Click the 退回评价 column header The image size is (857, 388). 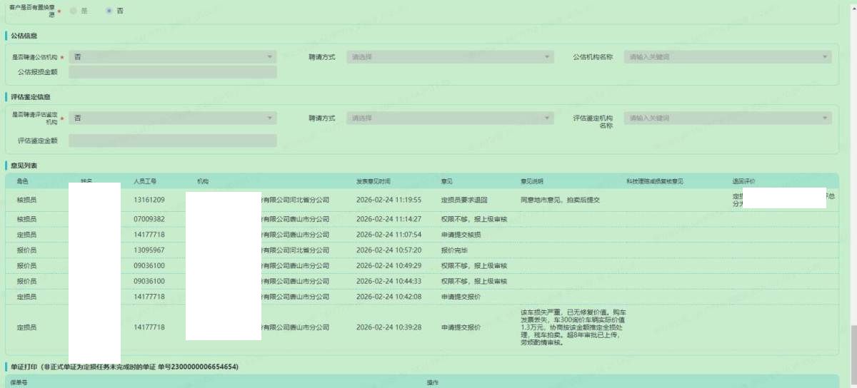743,181
